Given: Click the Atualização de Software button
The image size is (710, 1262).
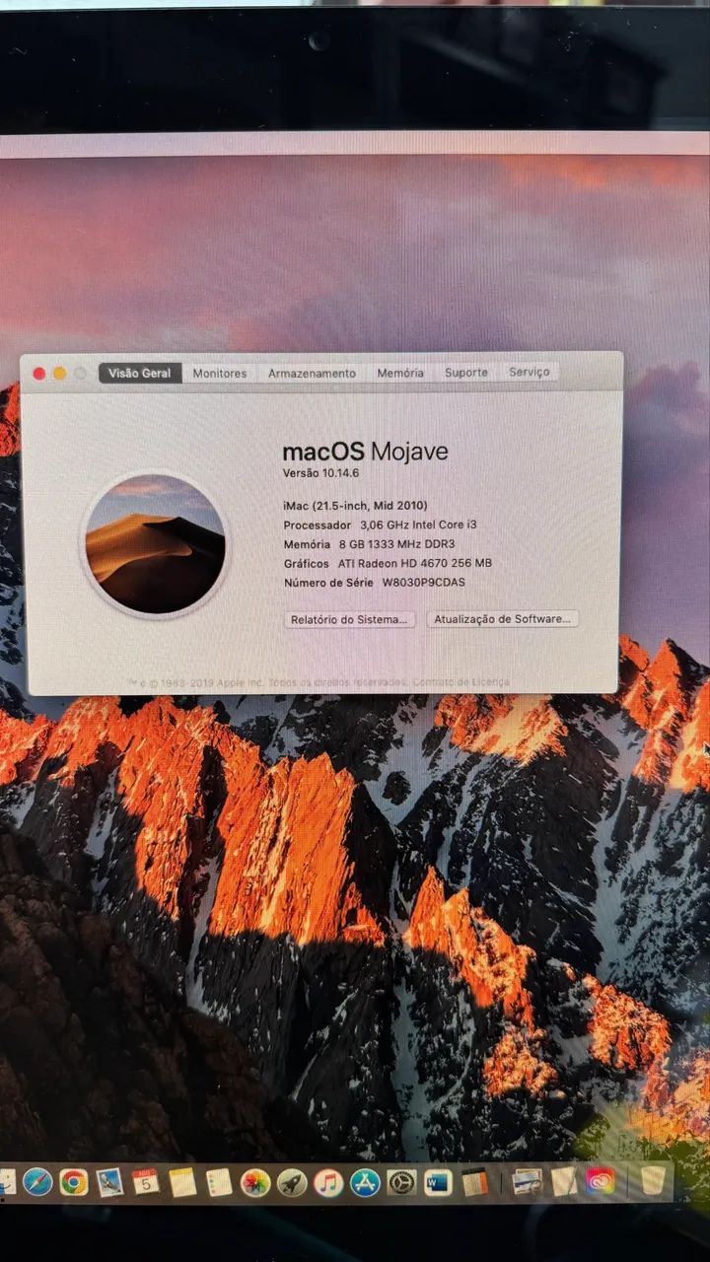Looking at the screenshot, I should [503, 619].
